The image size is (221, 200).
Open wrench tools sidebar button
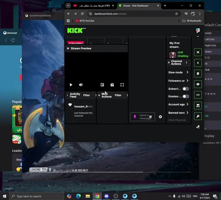click(198, 116)
